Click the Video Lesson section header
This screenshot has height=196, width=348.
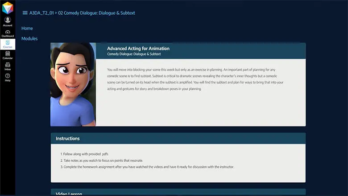click(178, 192)
